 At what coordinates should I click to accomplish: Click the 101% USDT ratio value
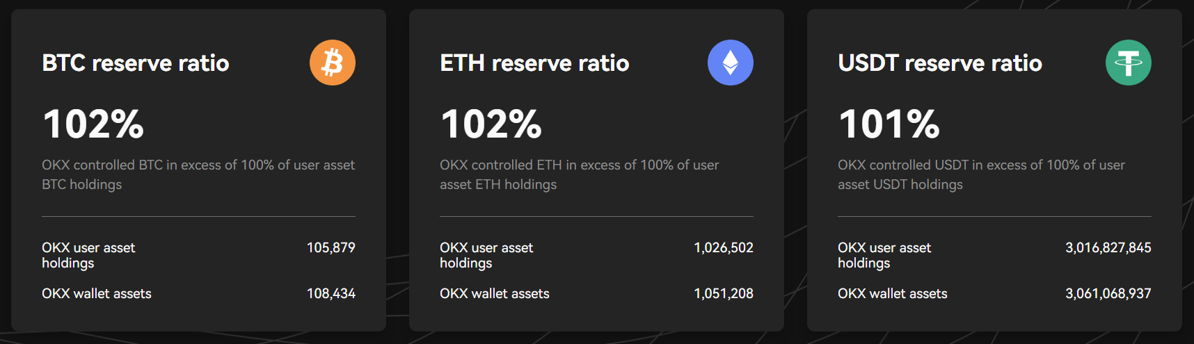[889, 124]
